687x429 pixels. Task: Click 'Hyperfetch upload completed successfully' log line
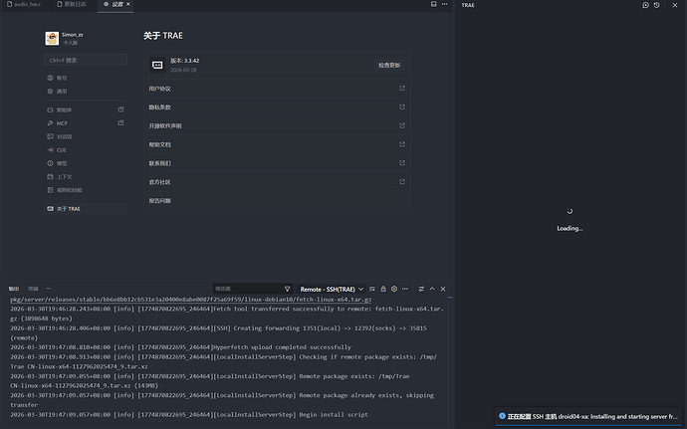[x=180, y=347]
